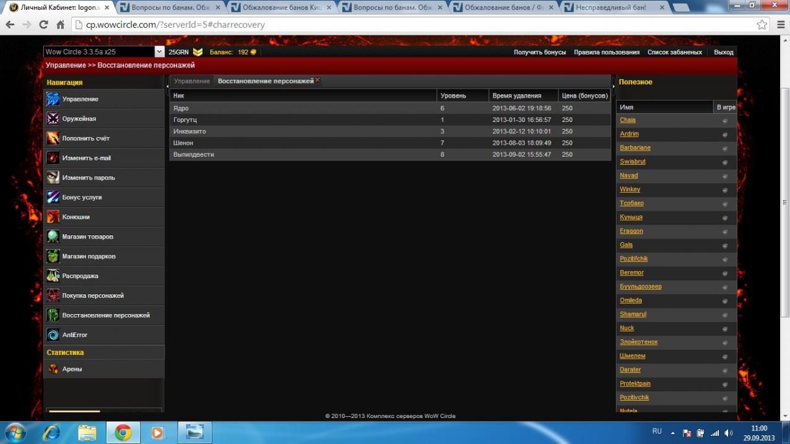
Task: Click the Пополнить счёт icon
Action: coord(53,139)
